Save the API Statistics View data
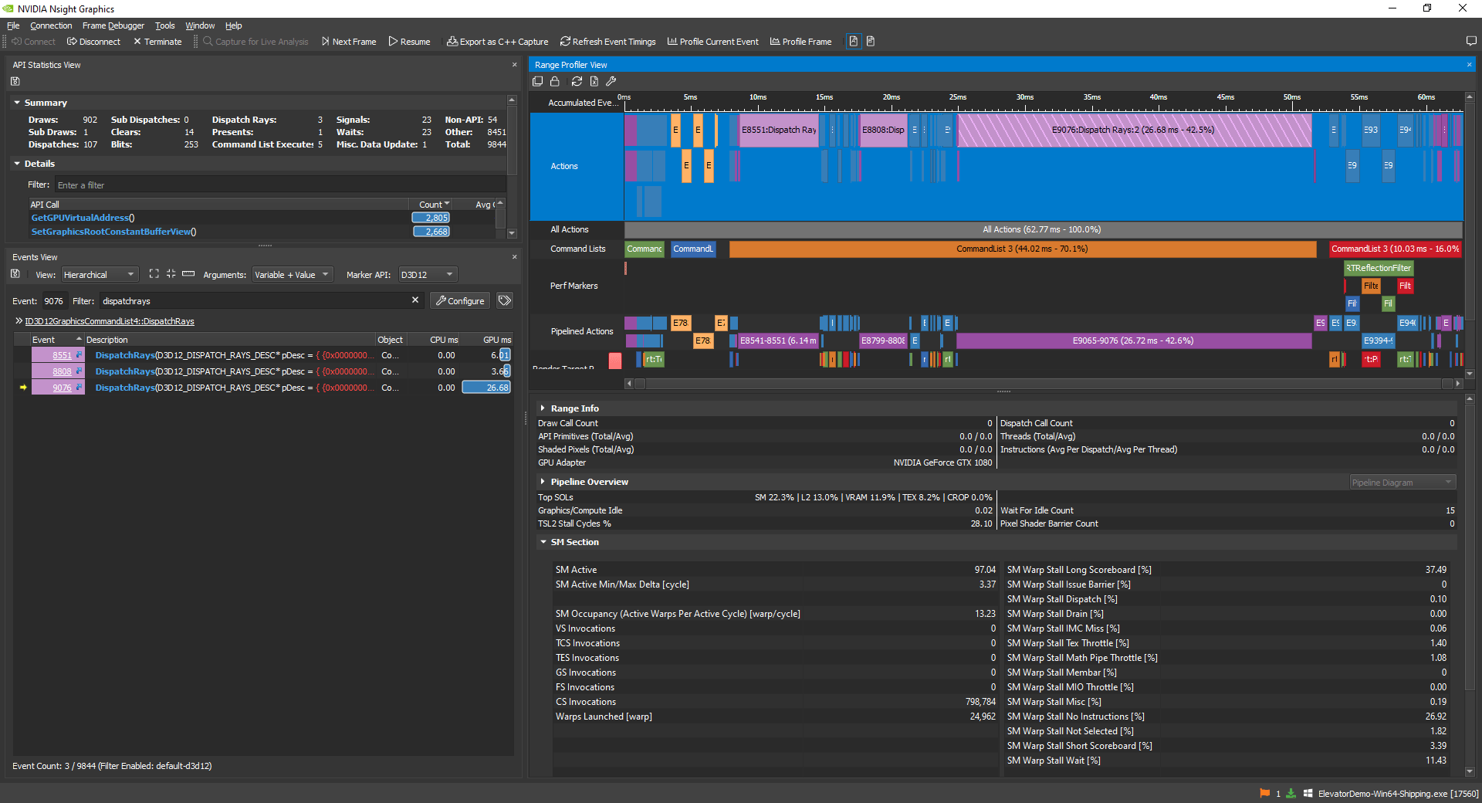Screen dimensions: 1482x803 pos(15,81)
